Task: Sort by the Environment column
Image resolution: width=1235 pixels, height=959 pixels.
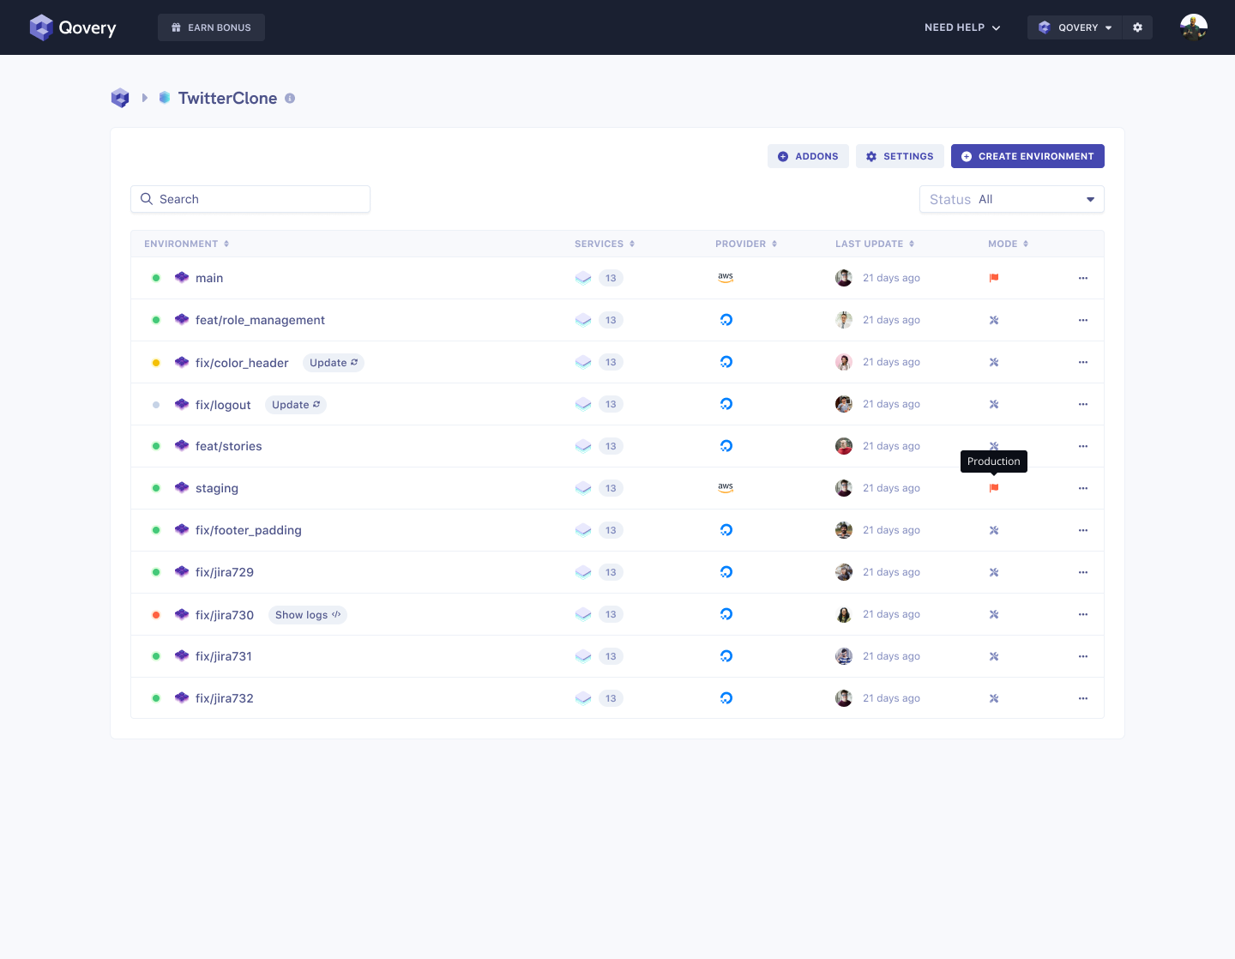Action: click(187, 244)
